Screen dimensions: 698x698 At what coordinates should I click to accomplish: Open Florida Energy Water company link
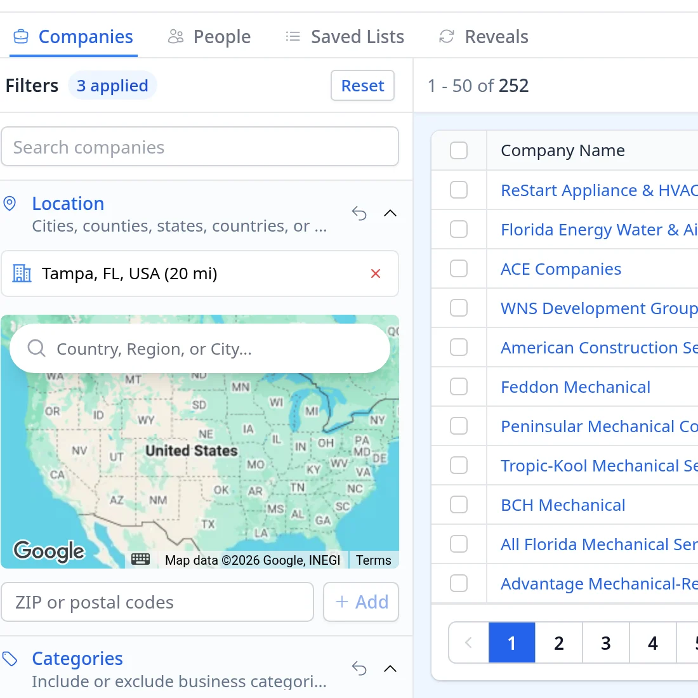click(599, 230)
